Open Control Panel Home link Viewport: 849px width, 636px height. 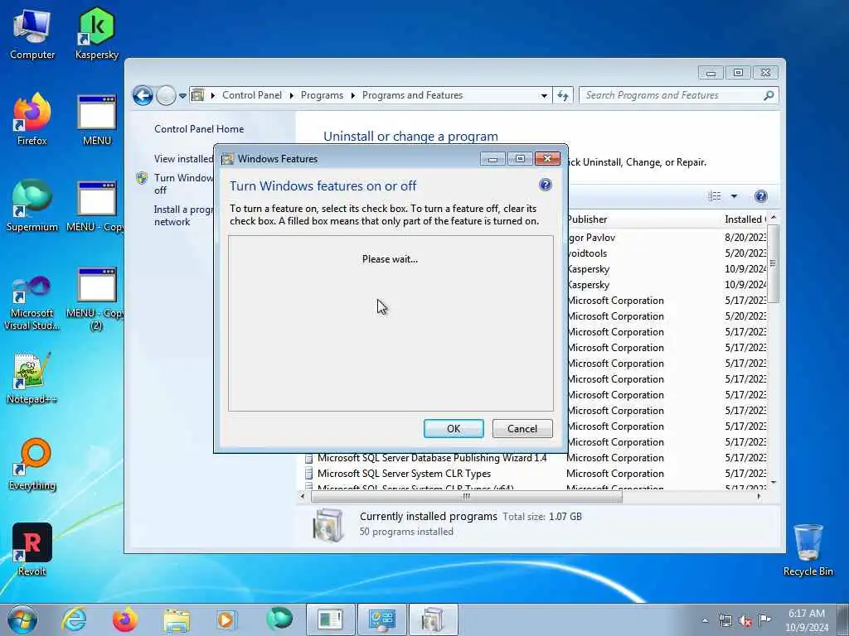pos(199,128)
